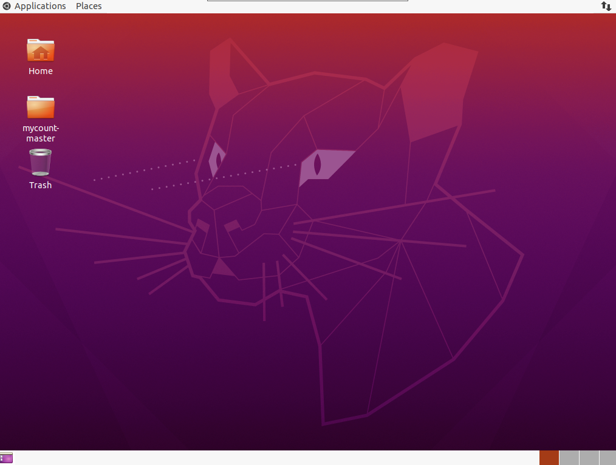
Task: Switch to the active orange workspace
Action: 549,458
